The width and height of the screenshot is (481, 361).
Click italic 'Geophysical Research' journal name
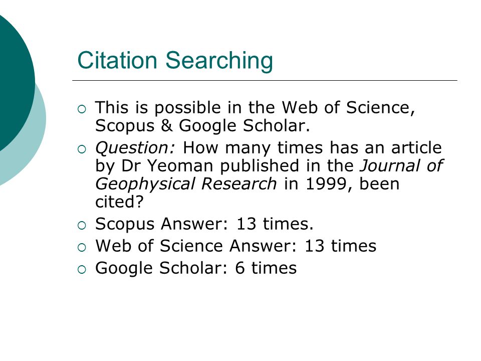[x=186, y=184]
